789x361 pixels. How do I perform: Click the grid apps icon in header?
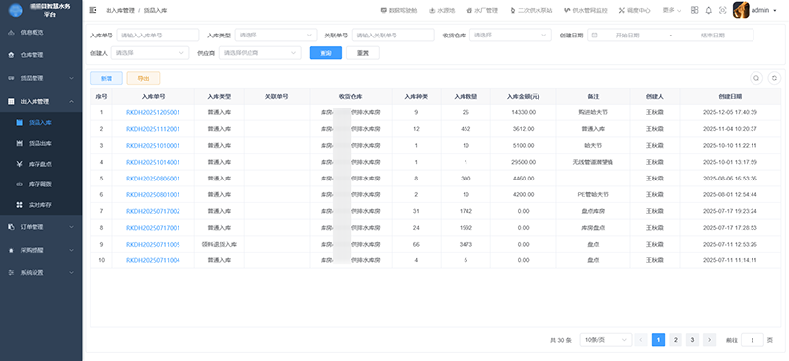tap(695, 10)
